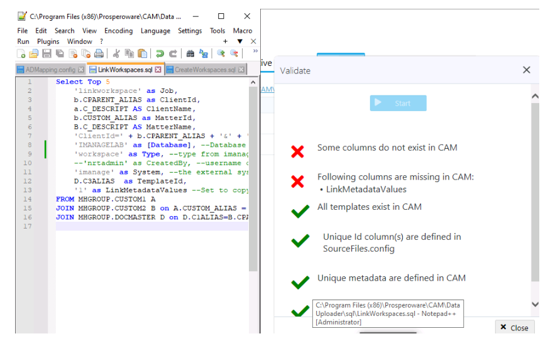Screen dimensions: 555x341
Task: Open the Edit menu
Action: [41, 31]
